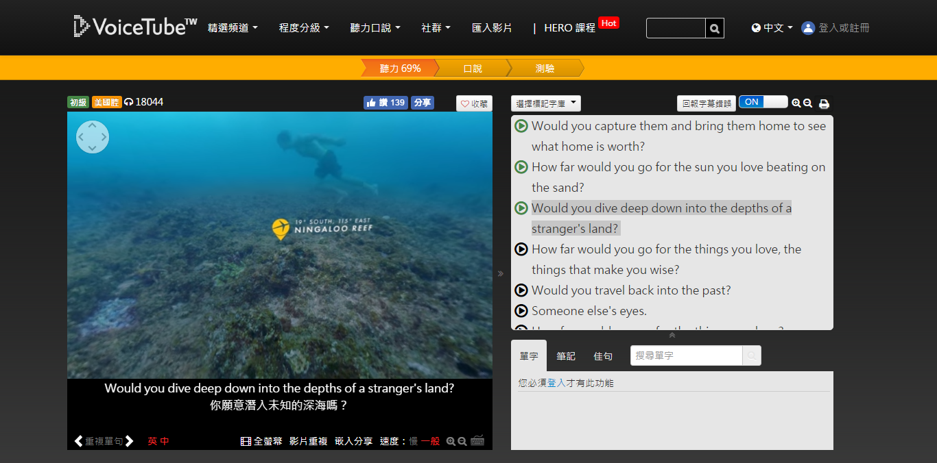937x463 pixels.
Task: Click 分享 share button
Action: [423, 103]
